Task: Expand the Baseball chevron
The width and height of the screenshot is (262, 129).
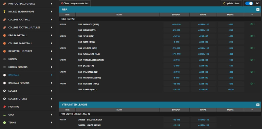Action: (x=51, y=75)
